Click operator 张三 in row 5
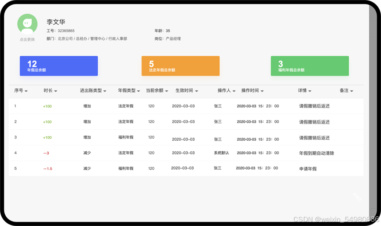Screen dimensions: 381x226 click(x=218, y=168)
